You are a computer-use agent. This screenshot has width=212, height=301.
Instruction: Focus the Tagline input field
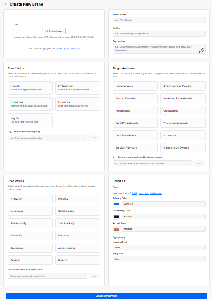pyautogui.click(x=159, y=34)
